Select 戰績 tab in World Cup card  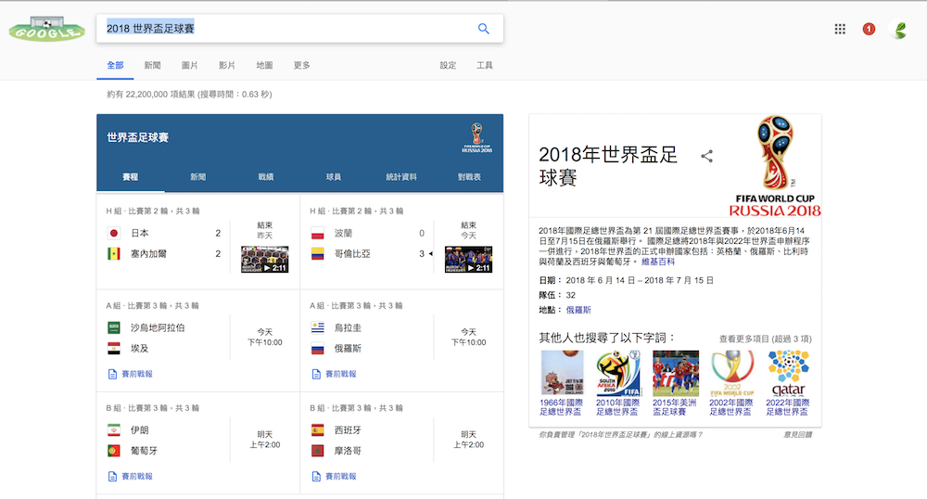pos(266,177)
